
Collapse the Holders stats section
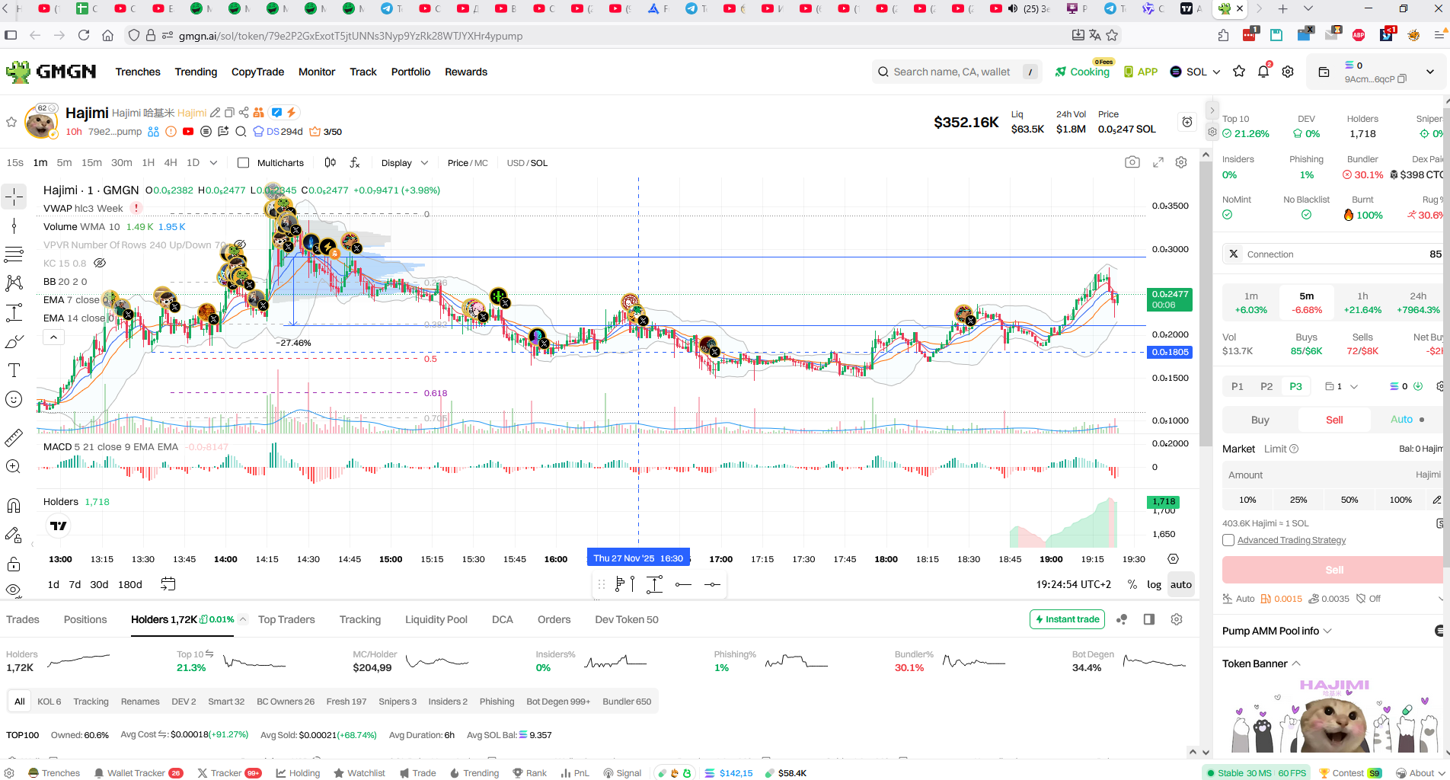click(243, 619)
